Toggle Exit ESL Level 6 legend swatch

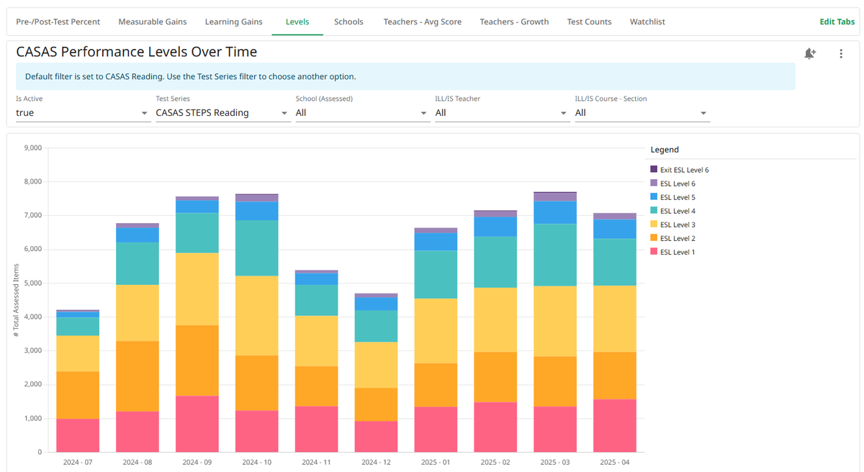coord(654,170)
